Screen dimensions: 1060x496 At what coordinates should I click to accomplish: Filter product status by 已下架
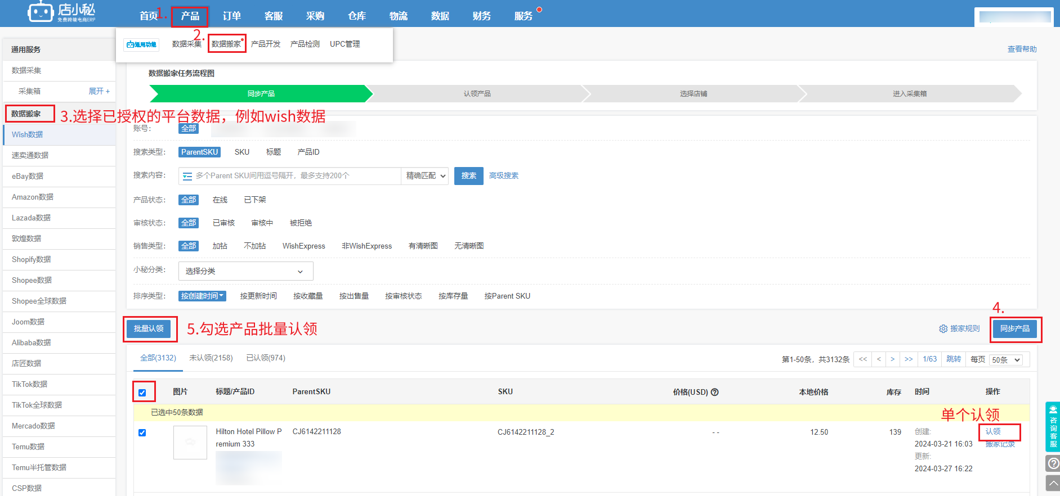click(255, 200)
